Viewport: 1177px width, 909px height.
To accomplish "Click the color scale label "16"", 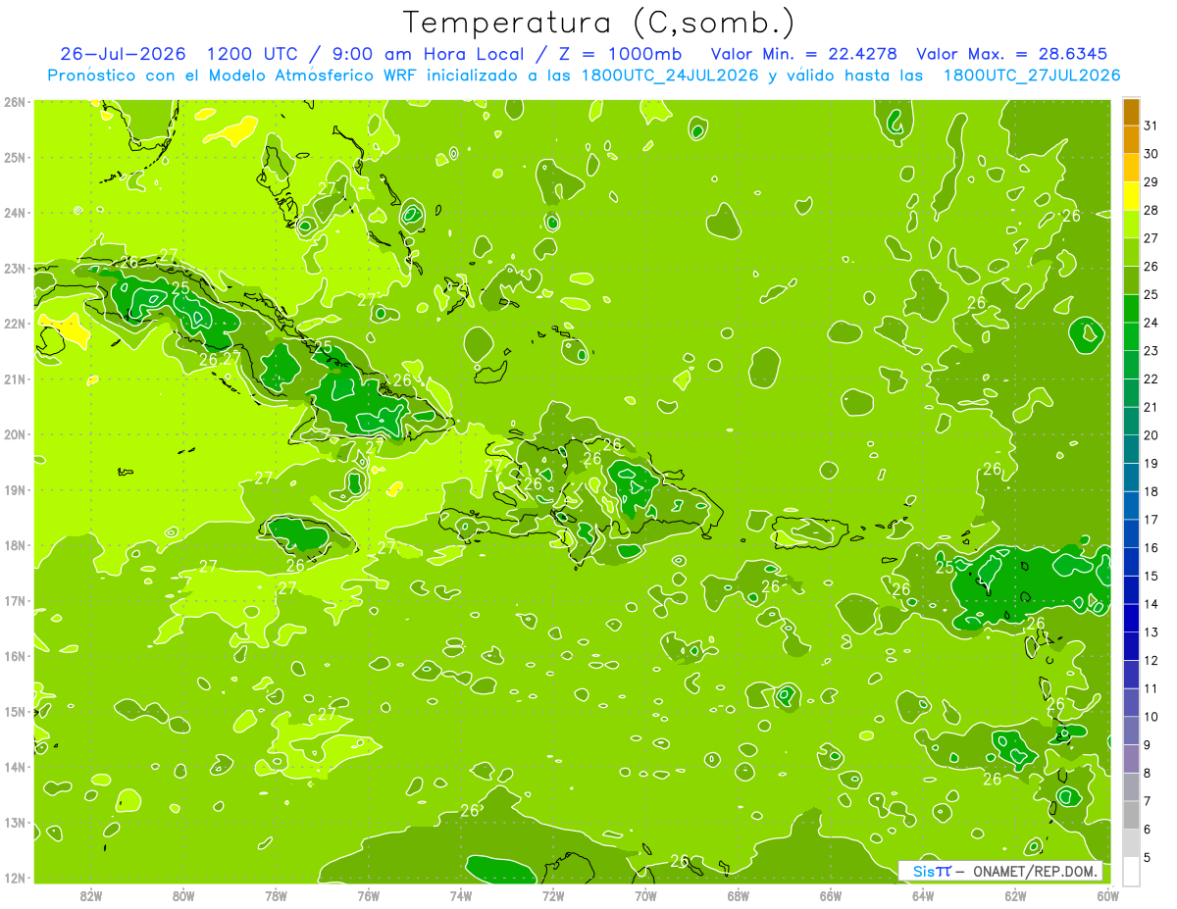I will pyautogui.click(x=1151, y=548).
